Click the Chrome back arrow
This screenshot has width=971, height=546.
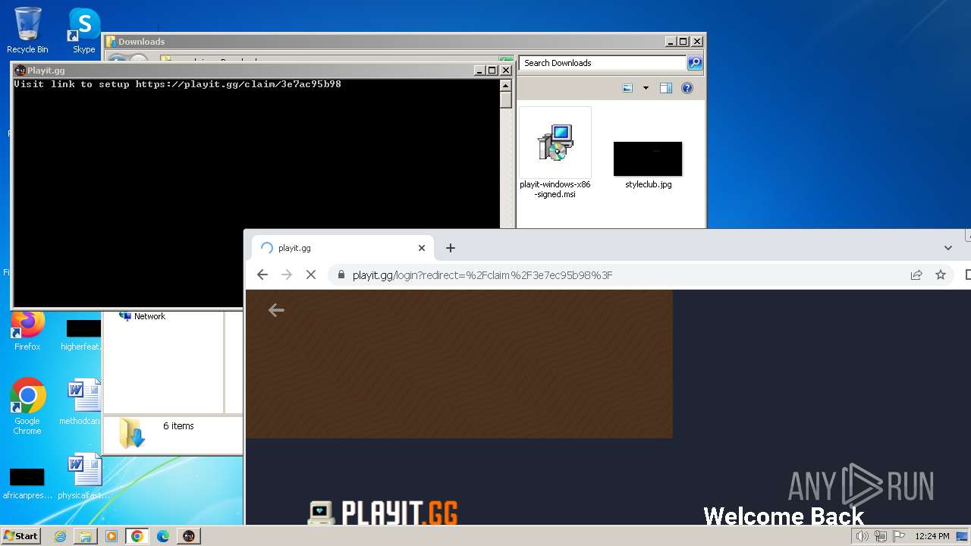click(x=262, y=275)
